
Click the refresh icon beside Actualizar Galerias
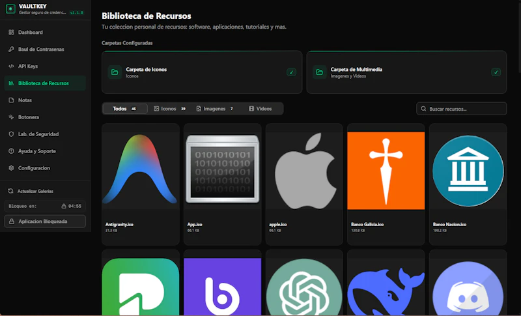click(x=10, y=191)
